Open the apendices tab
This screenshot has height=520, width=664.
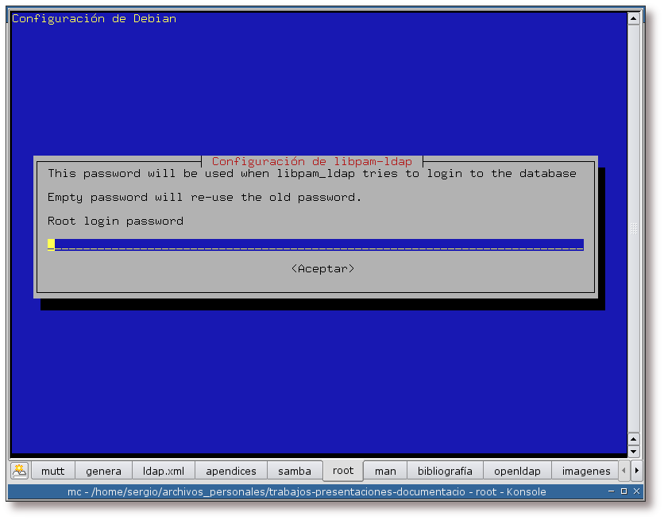tap(231, 470)
